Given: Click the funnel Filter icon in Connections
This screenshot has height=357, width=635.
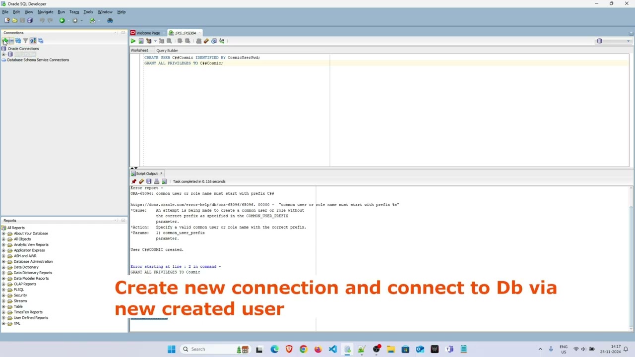Looking at the screenshot, I should 25,41.
